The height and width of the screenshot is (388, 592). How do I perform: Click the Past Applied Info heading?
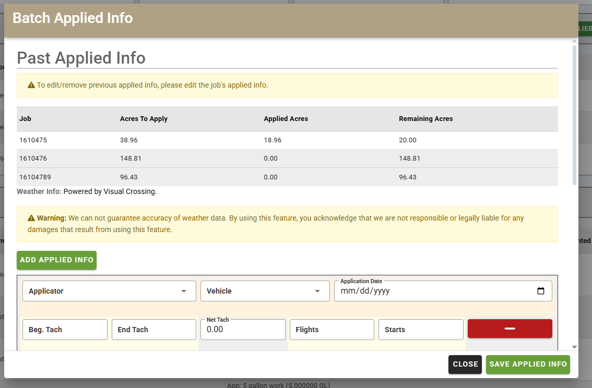click(81, 58)
